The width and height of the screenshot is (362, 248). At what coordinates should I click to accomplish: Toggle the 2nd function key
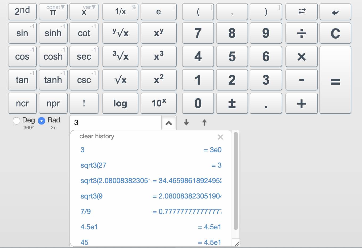point(22,12)
